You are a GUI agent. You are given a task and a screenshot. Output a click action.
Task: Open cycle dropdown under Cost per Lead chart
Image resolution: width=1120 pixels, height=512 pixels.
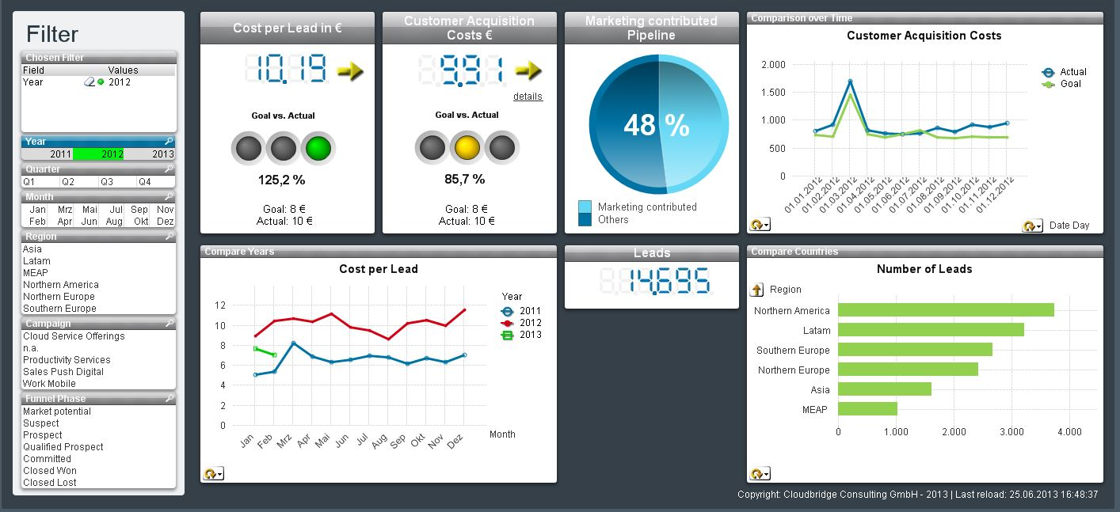tap(213, 474)
